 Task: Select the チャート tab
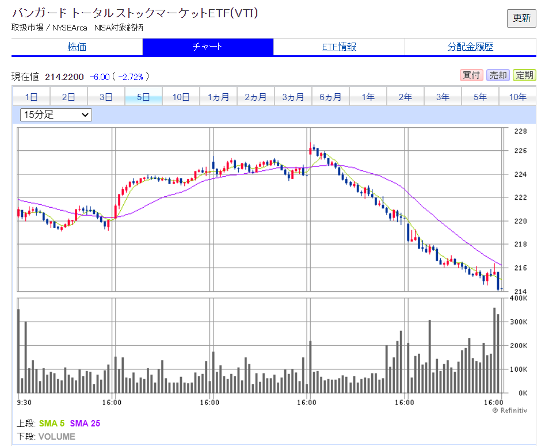tap(208, 47)
